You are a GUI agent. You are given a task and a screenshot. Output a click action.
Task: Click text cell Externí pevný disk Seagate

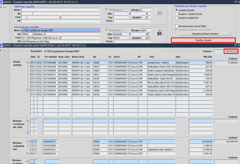161,74
